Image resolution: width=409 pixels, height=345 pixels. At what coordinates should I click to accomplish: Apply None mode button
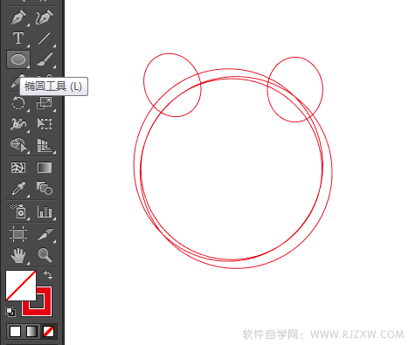click(x=48, y=331)
